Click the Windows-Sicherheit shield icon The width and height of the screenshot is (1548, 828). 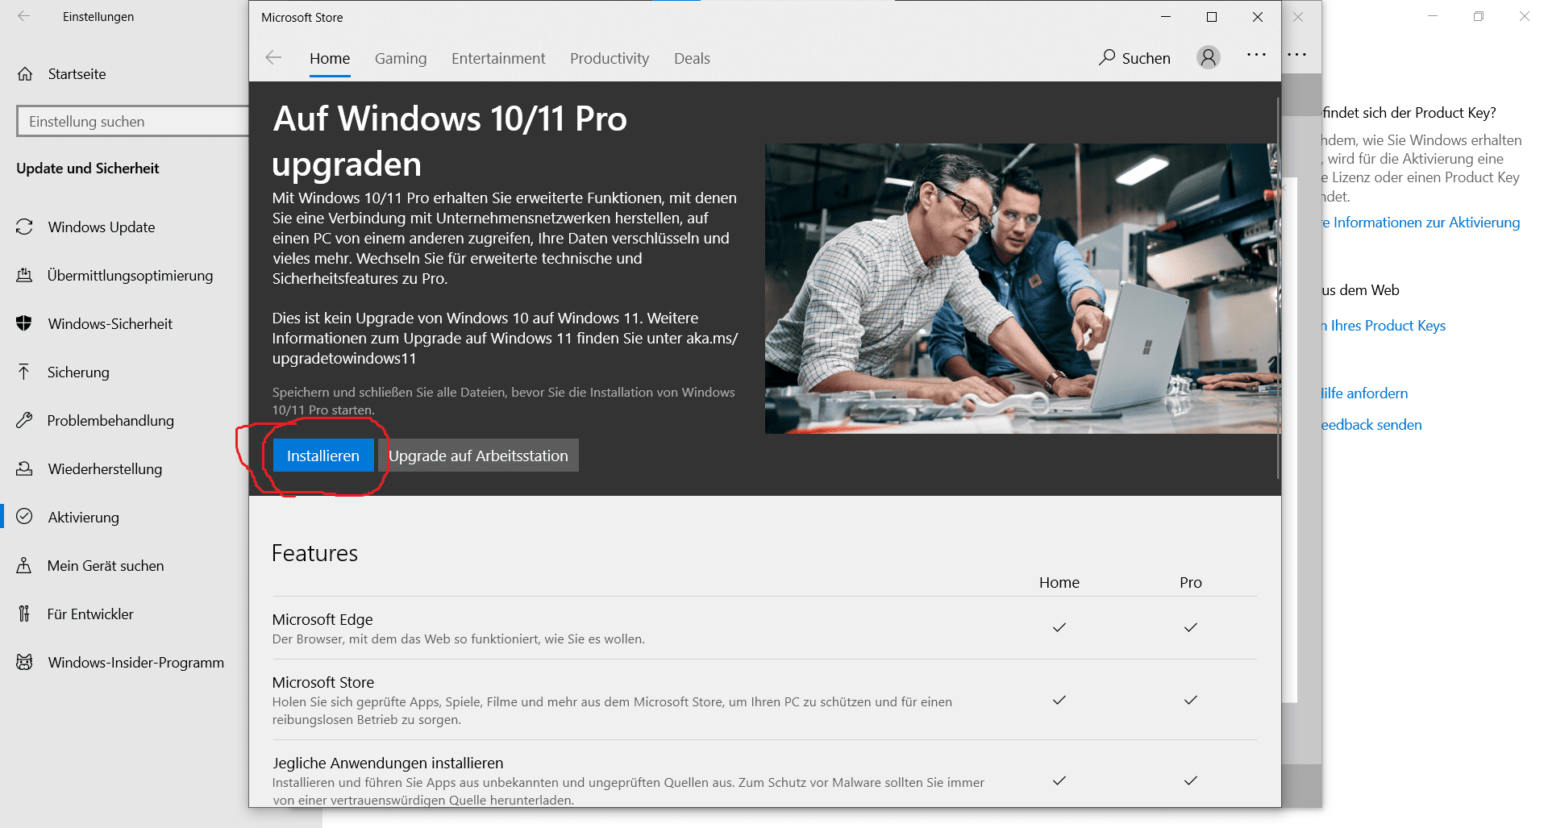click(24, 324)
